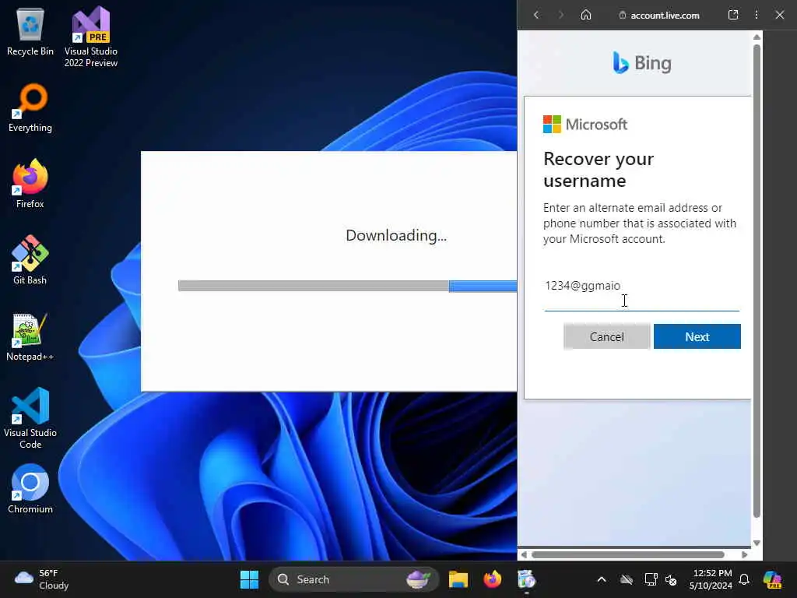The image size is (797, 598).
Task: Click the running installer taskbar icon
Action: pos(527,579)
